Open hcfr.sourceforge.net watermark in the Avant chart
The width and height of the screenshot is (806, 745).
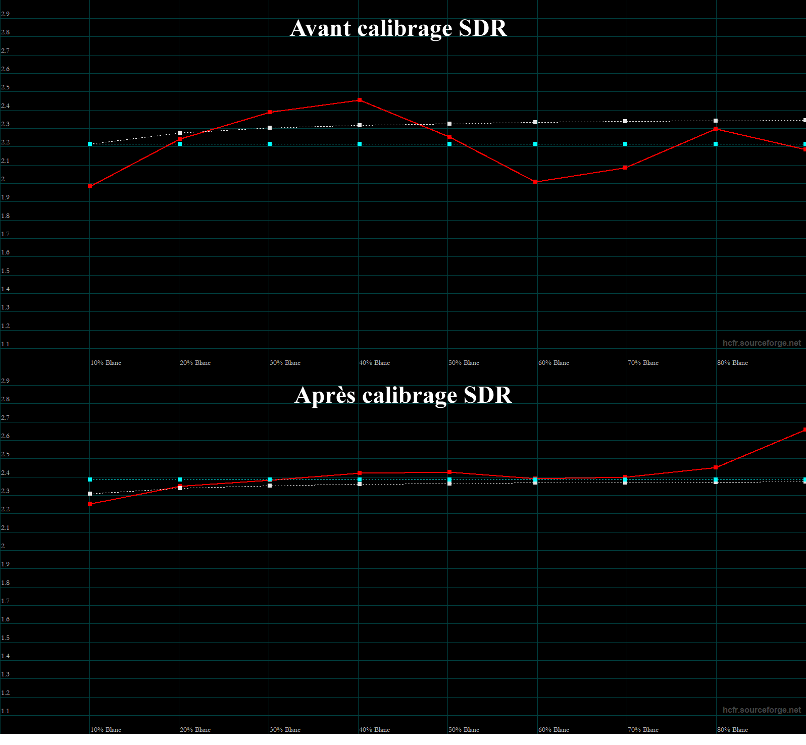(762, 343)
